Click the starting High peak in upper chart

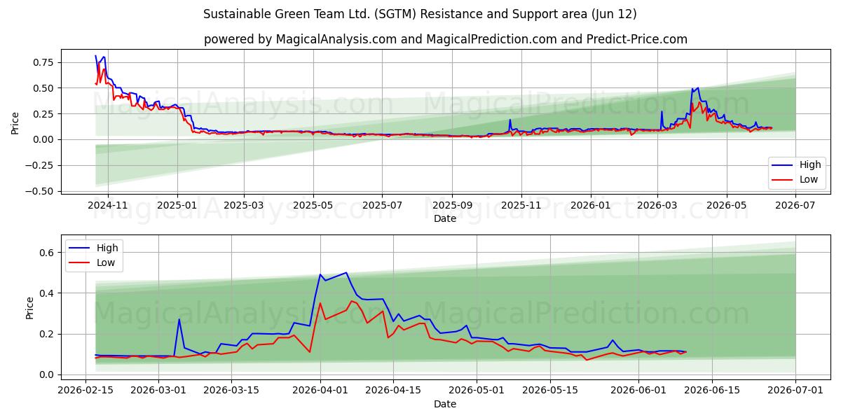tap(96, 56)
